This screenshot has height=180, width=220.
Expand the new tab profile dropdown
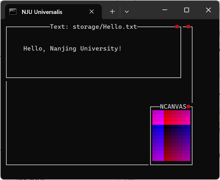coord(127,12)
